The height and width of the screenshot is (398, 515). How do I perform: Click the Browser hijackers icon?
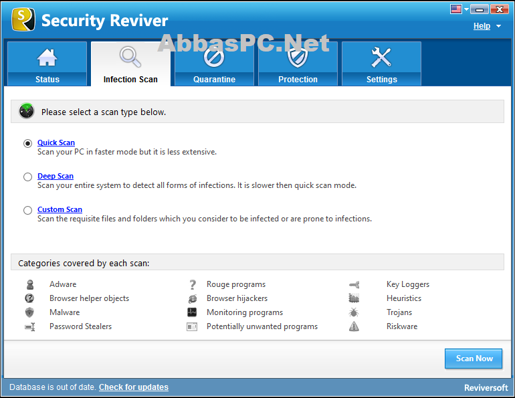point(193,298)
